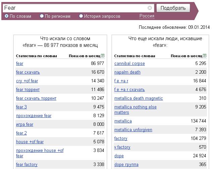
Task: Open the 'fear factory' link
Action: tap(27, 164)
